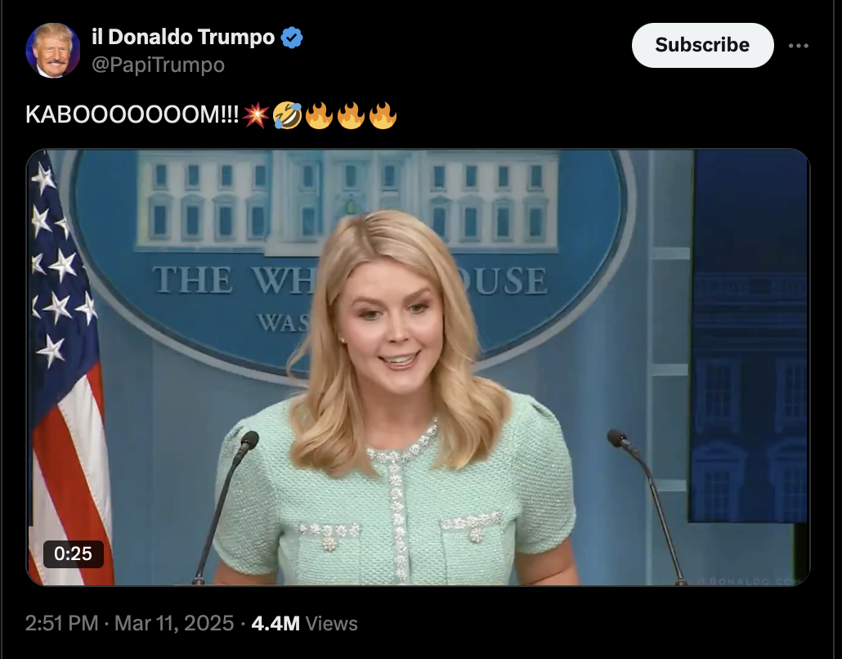This screenshot has width=842, height=659.
Task: Click the last fire emoji
Action: (x=383, y=115)
